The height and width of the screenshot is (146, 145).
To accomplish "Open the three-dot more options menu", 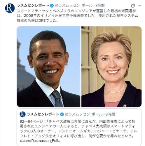I will [x=139, y=6].
